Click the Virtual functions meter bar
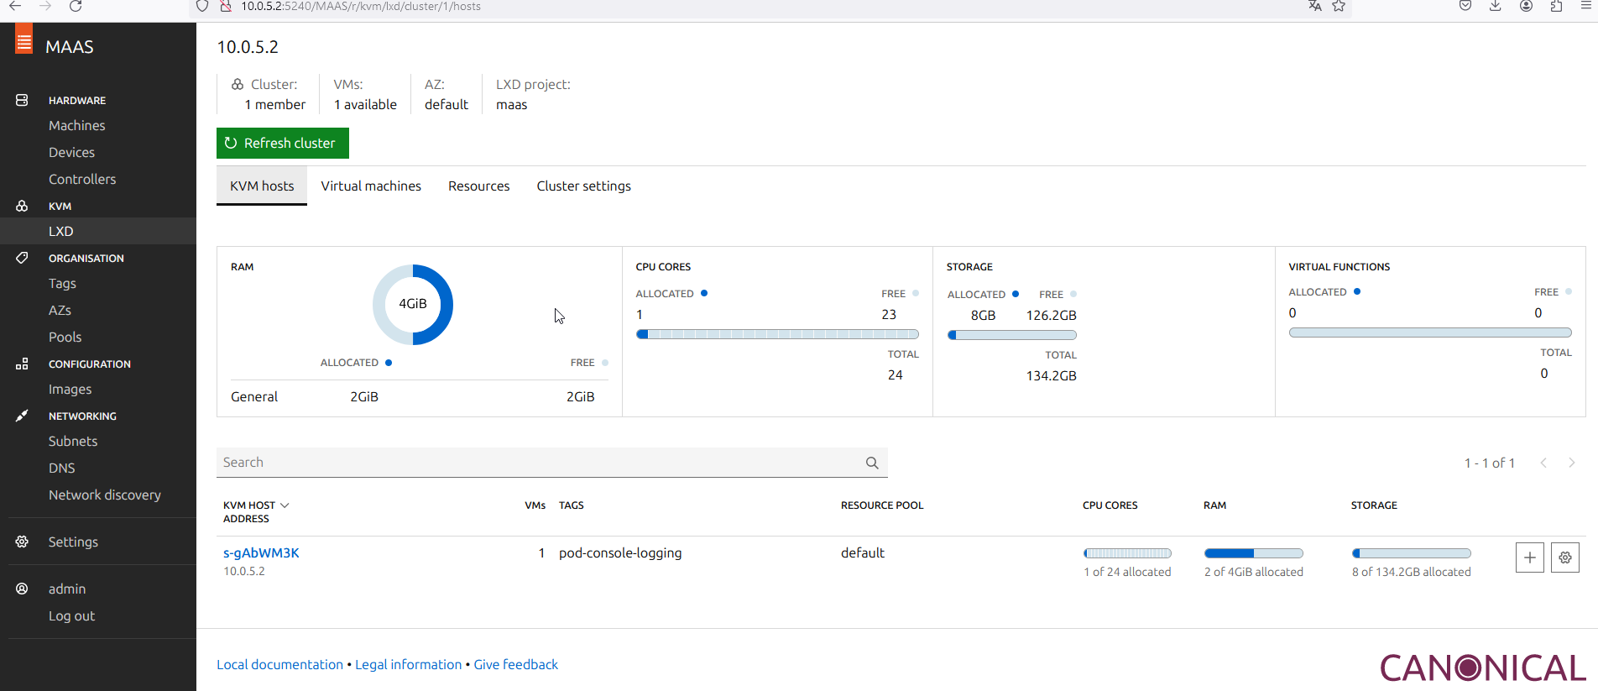Viewport: 1598px width, 691px height. (x=1430, y=332)
